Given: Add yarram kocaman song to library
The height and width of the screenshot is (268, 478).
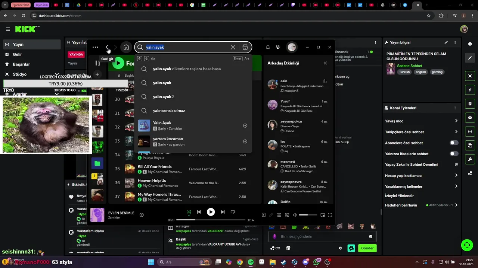Looking at the screenshot, I should [x=245, y=141].
